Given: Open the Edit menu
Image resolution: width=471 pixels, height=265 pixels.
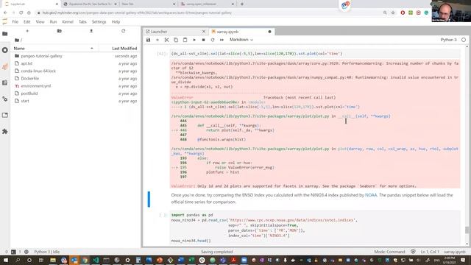Looking at the screenshot, I should [x=27, y=21].
